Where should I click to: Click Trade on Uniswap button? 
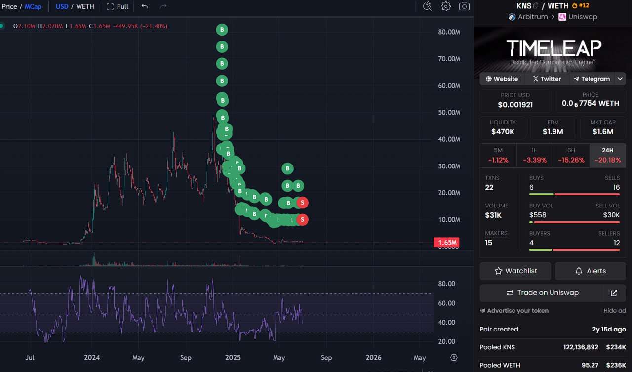541,293
